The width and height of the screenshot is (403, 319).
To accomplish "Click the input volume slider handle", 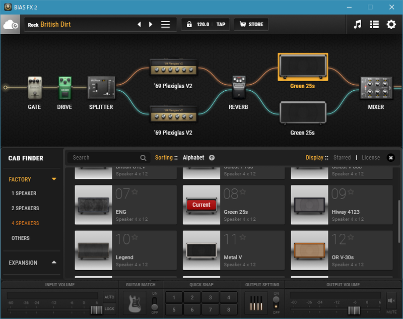I will tap(96, 310).
